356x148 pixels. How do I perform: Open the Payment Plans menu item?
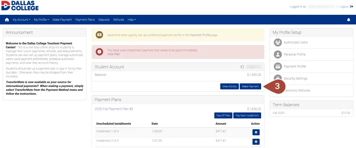85,20
